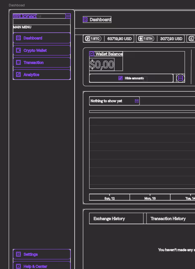Open Settings menu item
195x269 pixels.
[x=42, y=254]
